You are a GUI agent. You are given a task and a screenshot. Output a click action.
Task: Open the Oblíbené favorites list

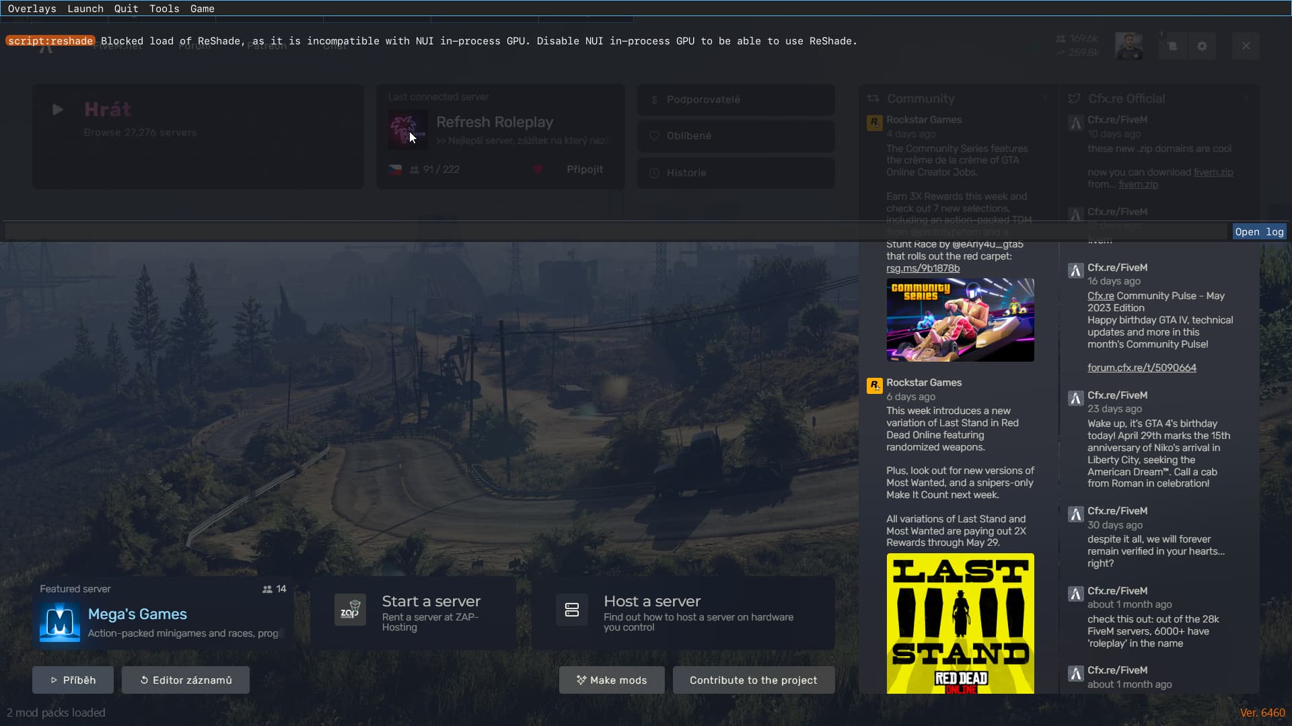pyautogui.click(x=736, y=136)
